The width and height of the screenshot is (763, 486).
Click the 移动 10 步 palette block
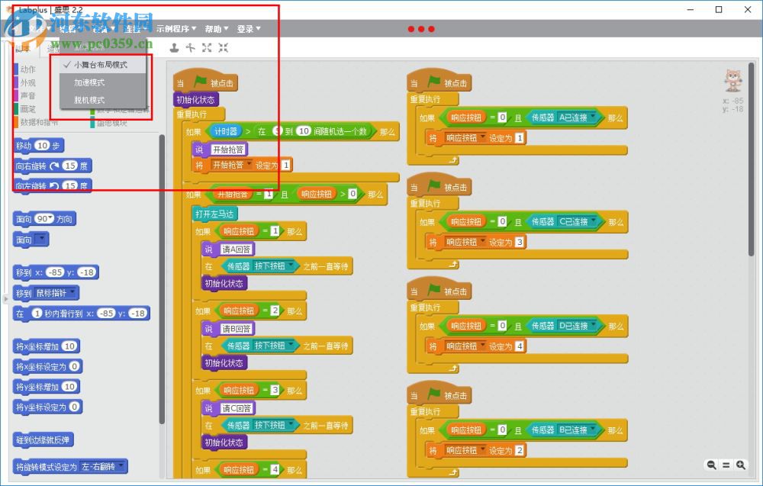(x=39, y=146)
